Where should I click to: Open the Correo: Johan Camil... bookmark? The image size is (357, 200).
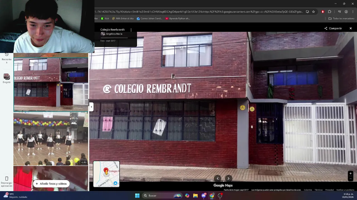[149, 19]
